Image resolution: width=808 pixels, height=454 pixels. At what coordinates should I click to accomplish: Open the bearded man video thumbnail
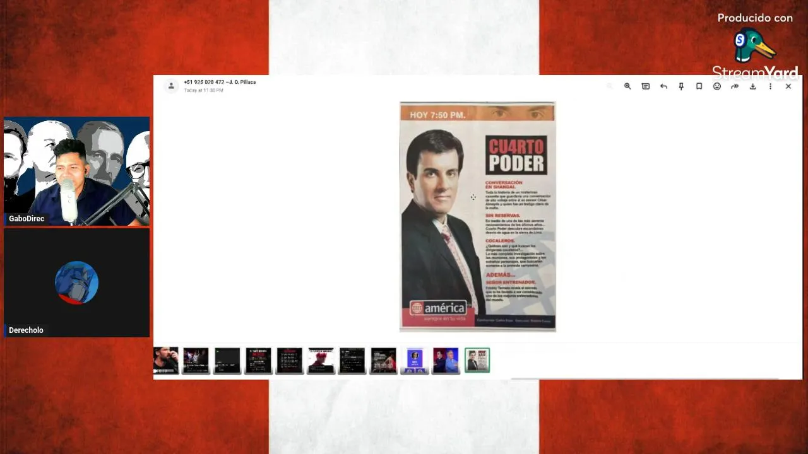165,360
